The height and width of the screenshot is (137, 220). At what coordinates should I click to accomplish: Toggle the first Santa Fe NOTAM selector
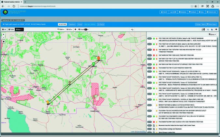[149, 39]
